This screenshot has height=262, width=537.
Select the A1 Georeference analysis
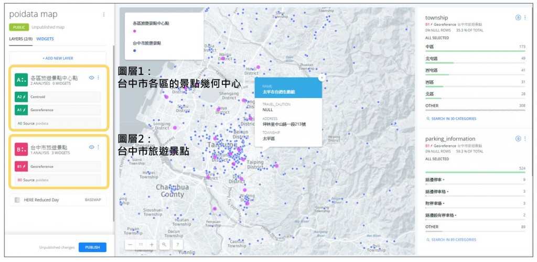tap(58, 110)
